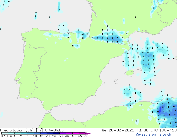Open the weatheronline.co.uk link
Screen dimensions: 177x137
pyautogui.click(x=154, y=134)
